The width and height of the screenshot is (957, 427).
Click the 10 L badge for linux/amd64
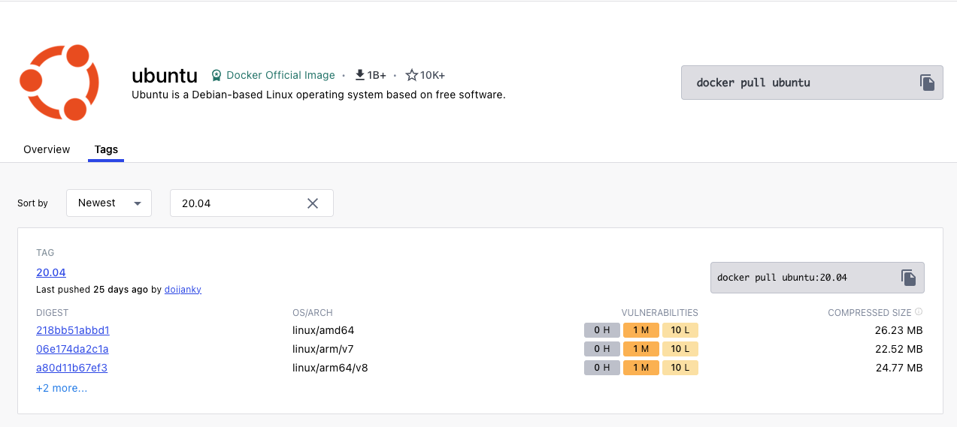pyautogui.click(x=680, y=330)
